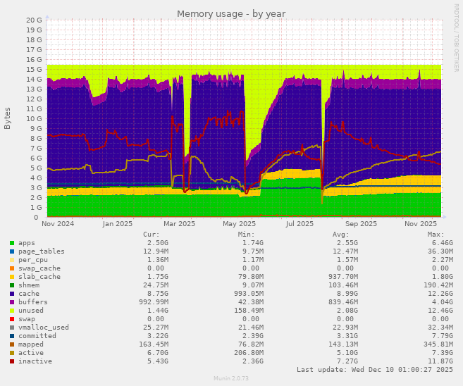This screenshot has width=463, height=386.
Task: Click the 'Jan 2025' x-axis label
Action: (x=118, y=224)
